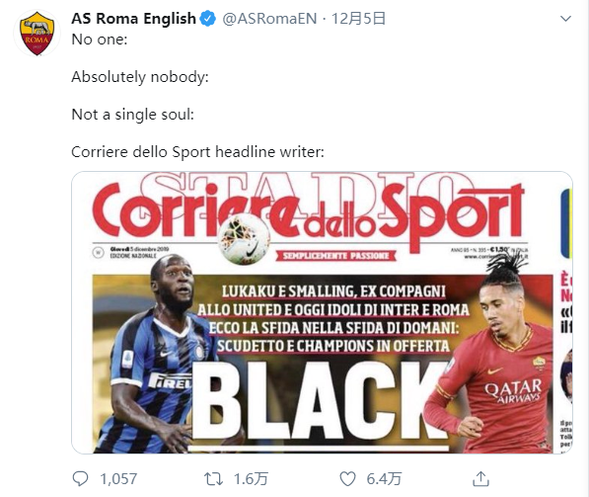Open the reply comment icon
Screen dimensions: 589x497
click(x=80, y=479)
